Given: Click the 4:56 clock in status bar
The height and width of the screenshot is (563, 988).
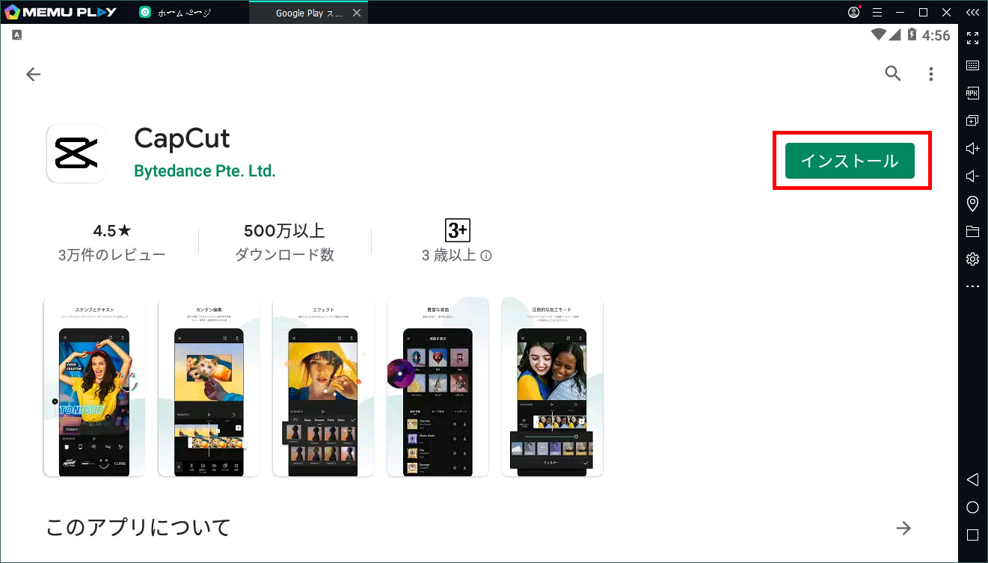Looking at the screenshot, I should click(x=936, y=35).
